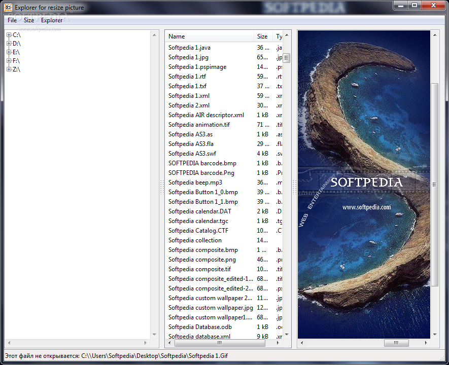Click drive tree horizontal scroll-right arrow

(x=146, y=343)
